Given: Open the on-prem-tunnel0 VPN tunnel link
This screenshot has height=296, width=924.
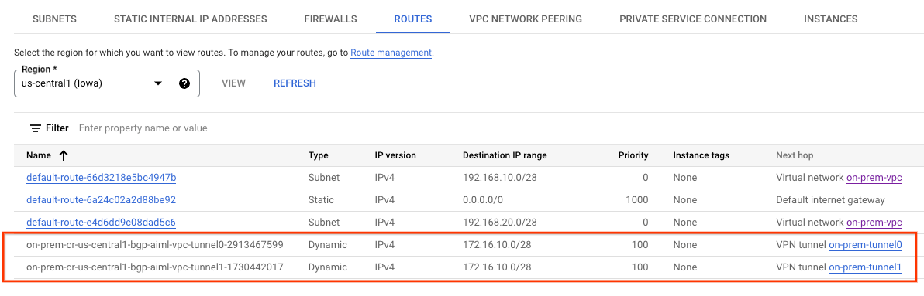Looking at the screenshot, I should [x=866, y=245].
